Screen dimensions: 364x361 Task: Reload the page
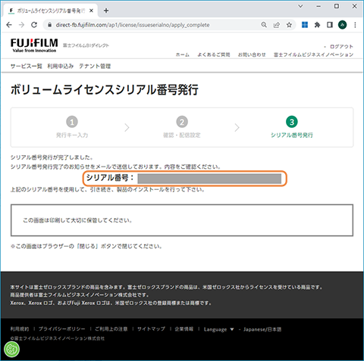(x=34, y=25)
